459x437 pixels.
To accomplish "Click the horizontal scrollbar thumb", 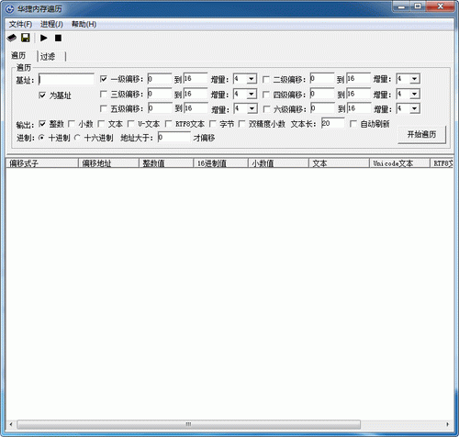I will pyautogui.click(x=188, y=424).
